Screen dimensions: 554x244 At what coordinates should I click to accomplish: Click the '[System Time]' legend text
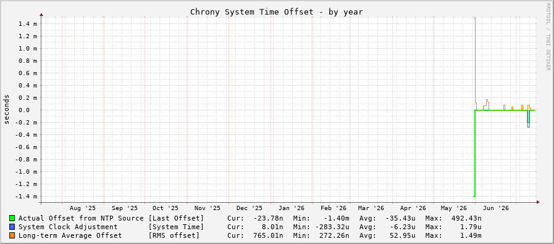(176, 227)
